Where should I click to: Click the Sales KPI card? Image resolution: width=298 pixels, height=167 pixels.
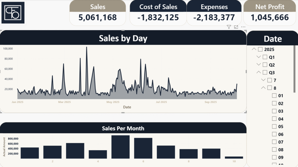pos(97,13)
